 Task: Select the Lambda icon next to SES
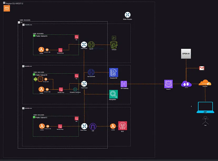[113, 126]
